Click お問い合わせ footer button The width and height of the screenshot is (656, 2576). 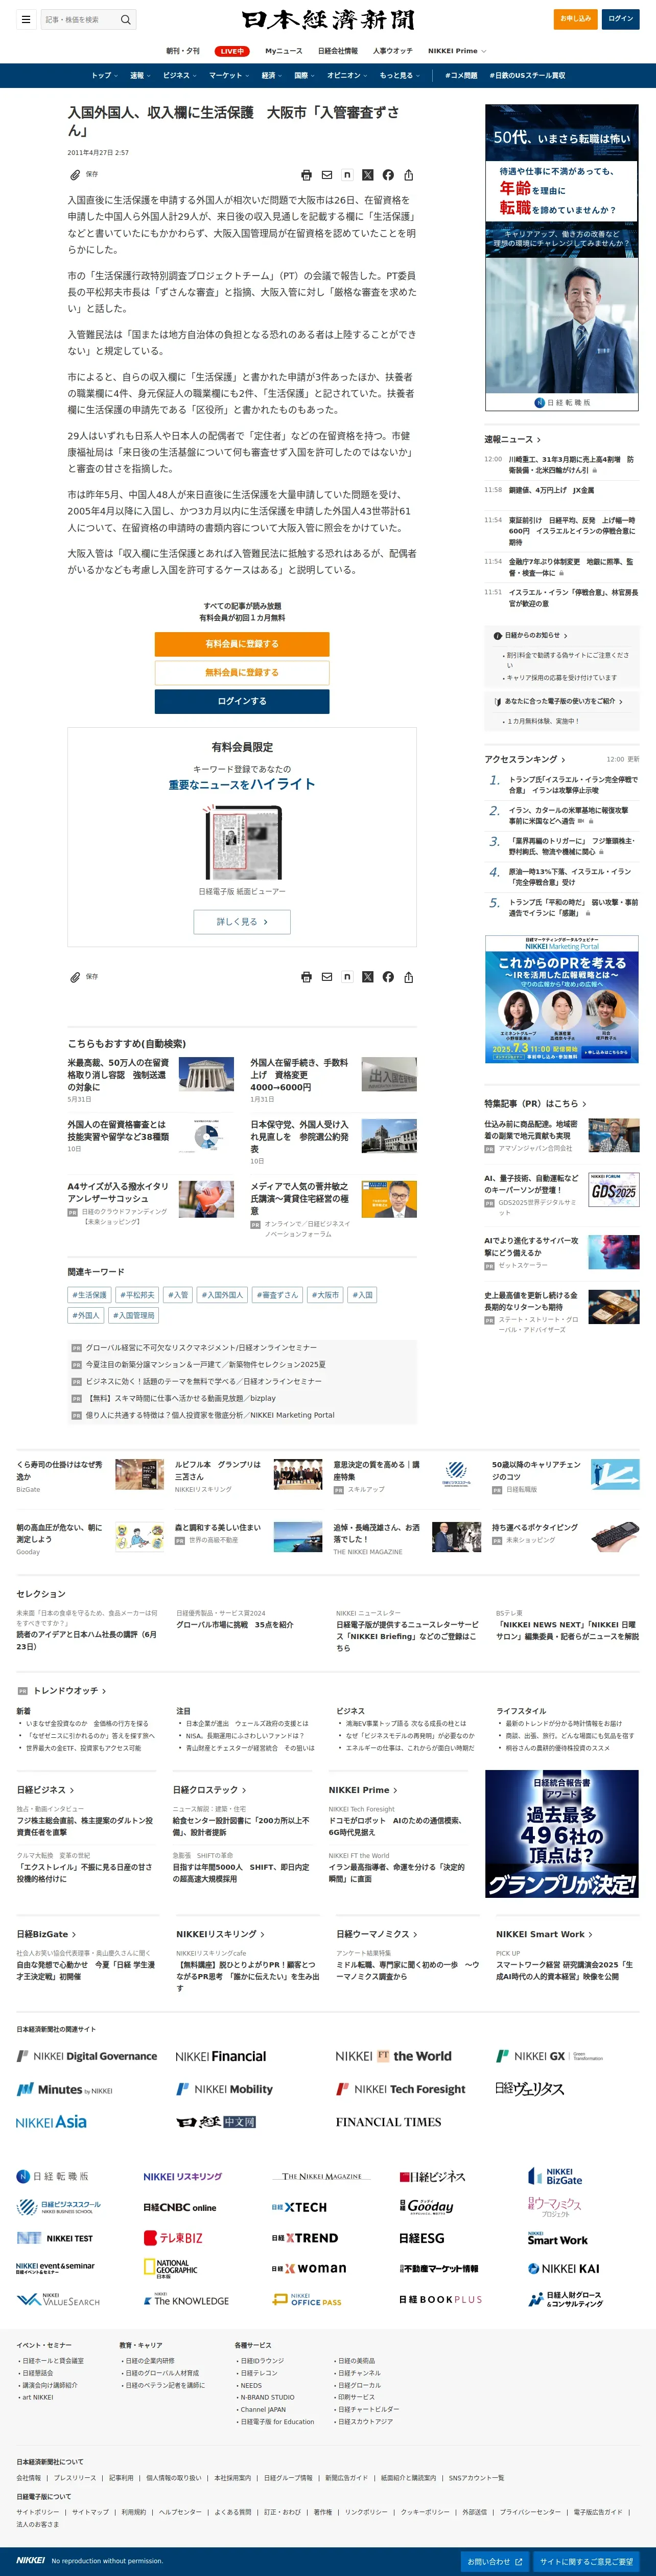[x=494, y=2561]
